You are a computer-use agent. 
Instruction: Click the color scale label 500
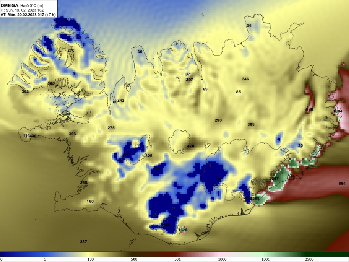[134, 259]
